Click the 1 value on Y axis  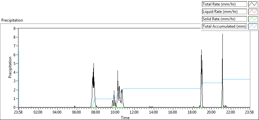pos(15,98)
